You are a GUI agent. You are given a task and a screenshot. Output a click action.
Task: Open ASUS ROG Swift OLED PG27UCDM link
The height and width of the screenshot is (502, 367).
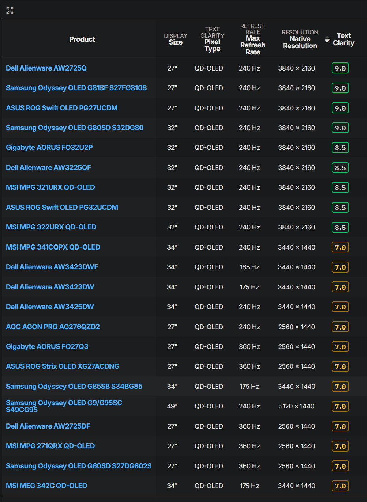[x=62, y=108]
